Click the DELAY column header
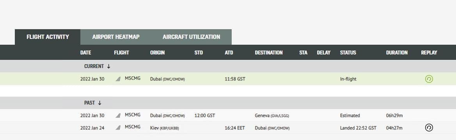This screenshot has width=456, height=140. 324,53
